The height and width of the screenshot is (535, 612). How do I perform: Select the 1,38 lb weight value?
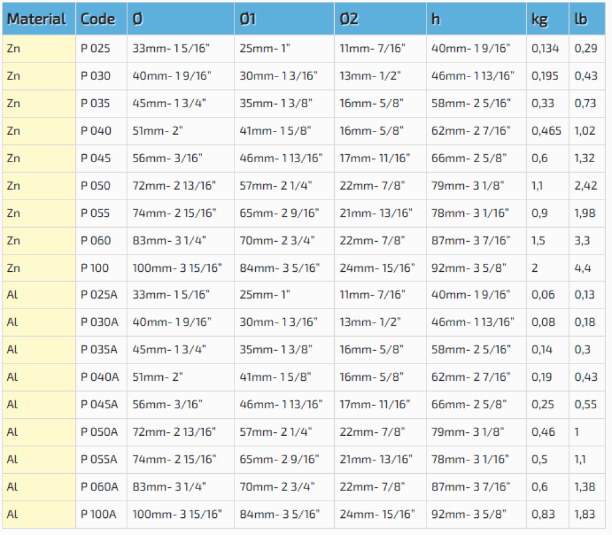click(584, 487)
